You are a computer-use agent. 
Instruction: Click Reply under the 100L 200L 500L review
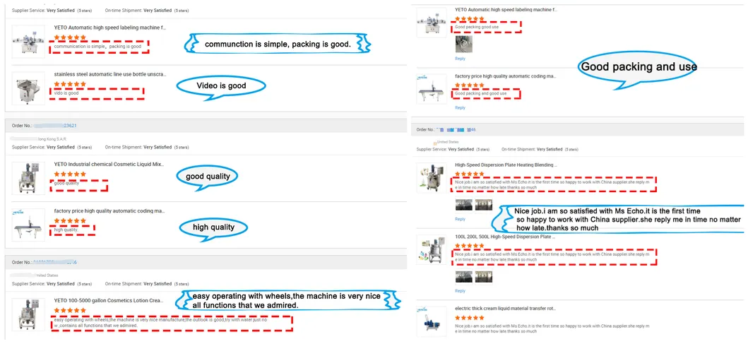pyautogui.click(x=460, y=291)
